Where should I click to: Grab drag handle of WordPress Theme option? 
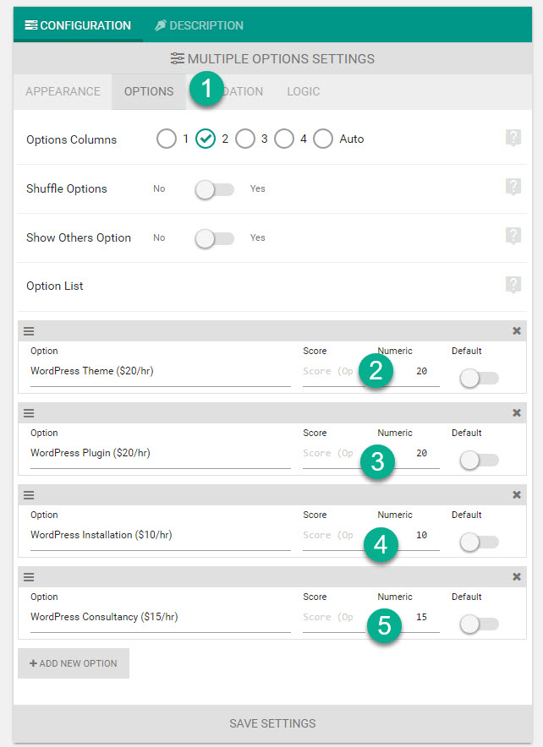(29, 331)
